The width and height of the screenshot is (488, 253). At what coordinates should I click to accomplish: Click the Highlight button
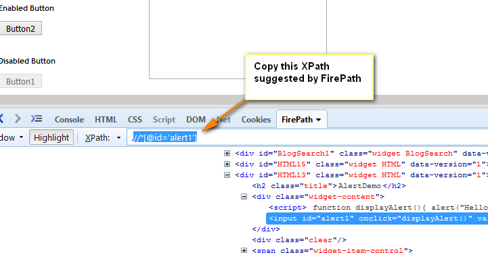tap(51, 137)
